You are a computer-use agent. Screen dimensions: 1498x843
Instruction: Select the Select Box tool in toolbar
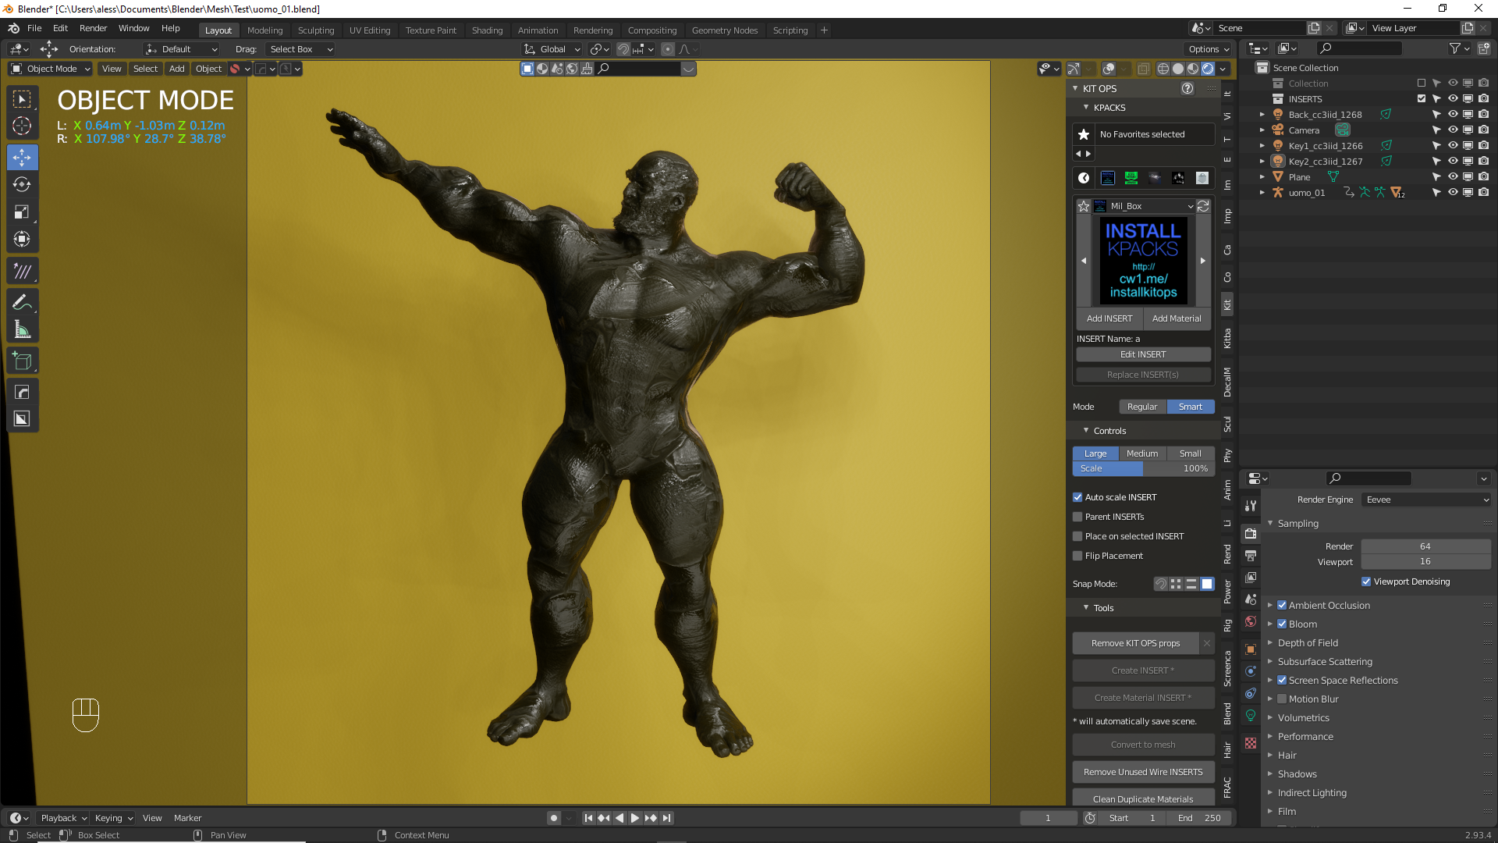pos(23,99)
